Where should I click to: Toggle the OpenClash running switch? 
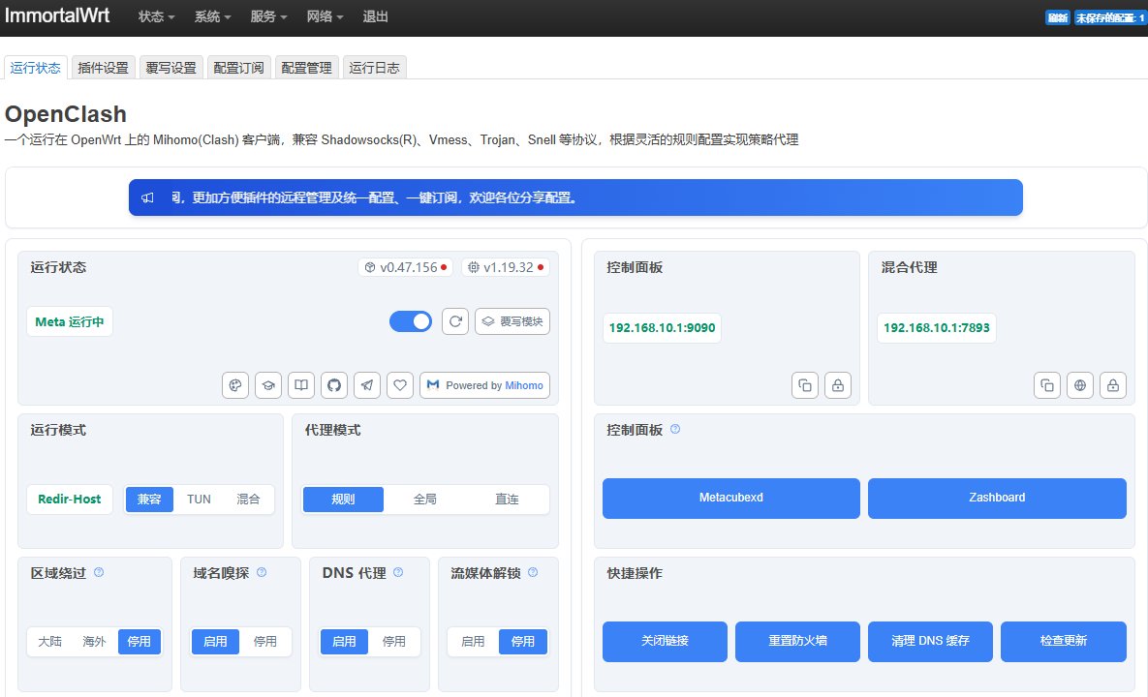(411, 321)
